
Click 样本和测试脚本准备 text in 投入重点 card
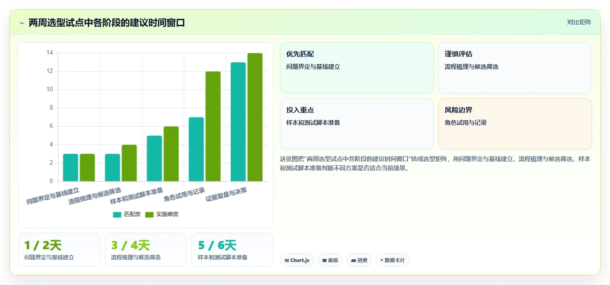313,123
